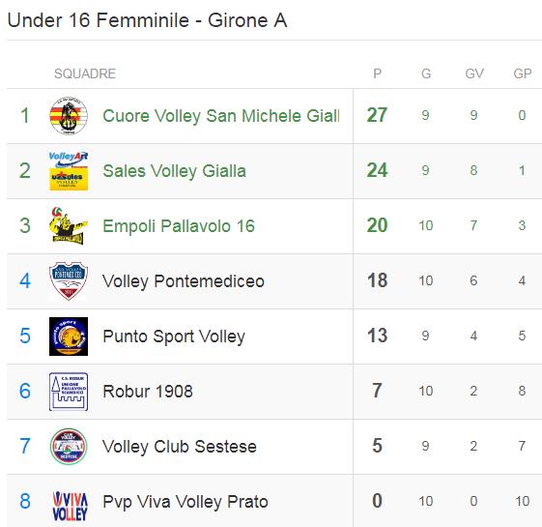Viewport: 542px width, 527px height.
Task: Click the Cuore Volley San Michele team logo
Action: point(69,116)
